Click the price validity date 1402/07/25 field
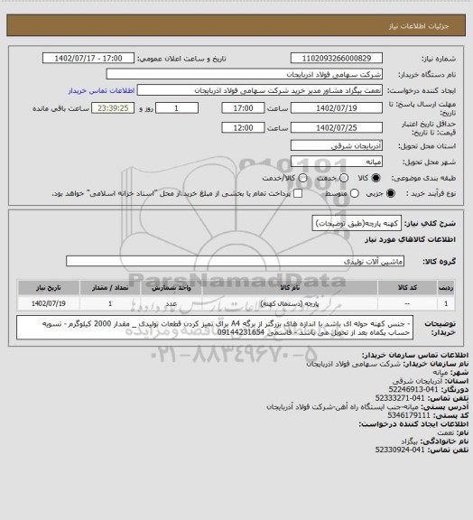 point(337,127)
